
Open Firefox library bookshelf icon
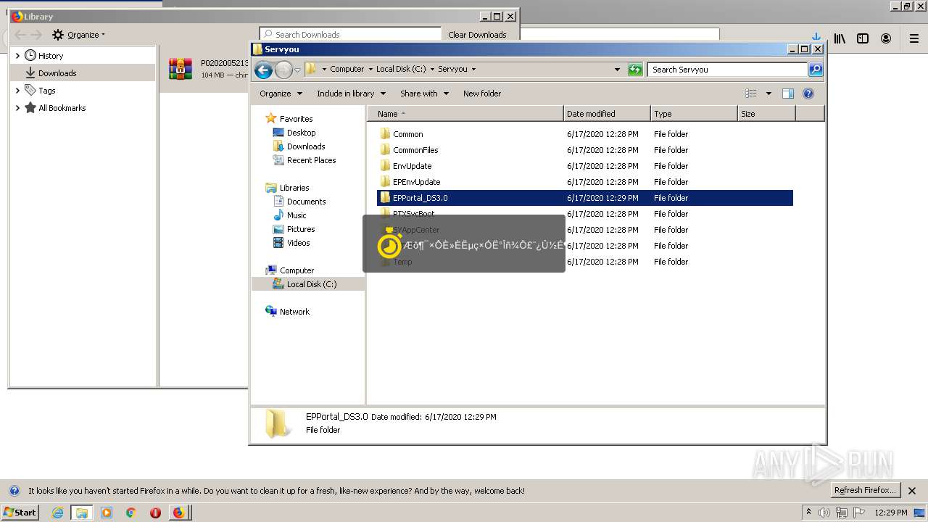(840, 38)
